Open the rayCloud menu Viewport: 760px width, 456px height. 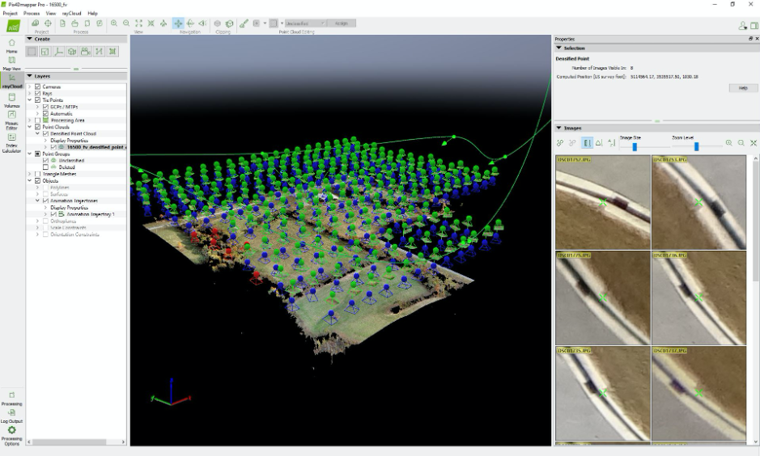[x=71, y=14]
